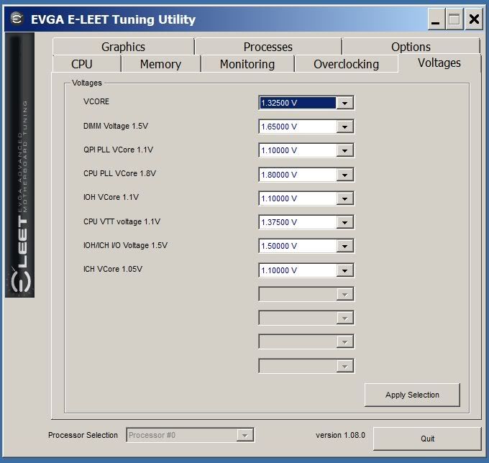Image resolution: width=489 pixels, height=463 pixels.
Task: Open the CPU PLL VCore 1.8V dropdown arrow
Action: (x=344, y=175)
